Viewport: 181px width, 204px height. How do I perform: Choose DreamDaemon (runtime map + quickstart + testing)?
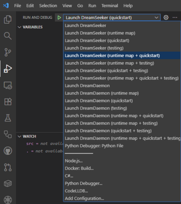click(x=122, y=138)
